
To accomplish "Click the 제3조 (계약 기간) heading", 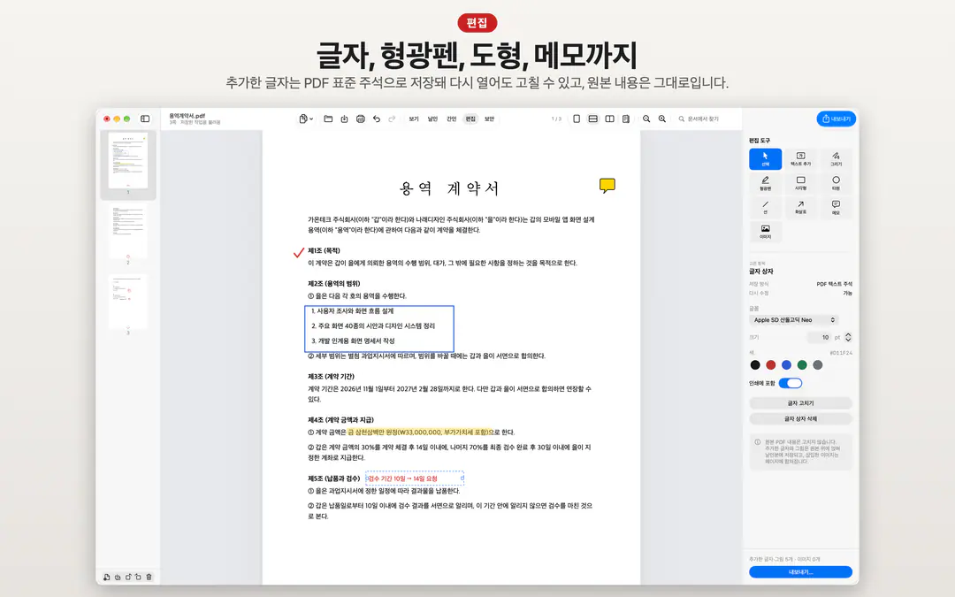I will click(331, 377).
